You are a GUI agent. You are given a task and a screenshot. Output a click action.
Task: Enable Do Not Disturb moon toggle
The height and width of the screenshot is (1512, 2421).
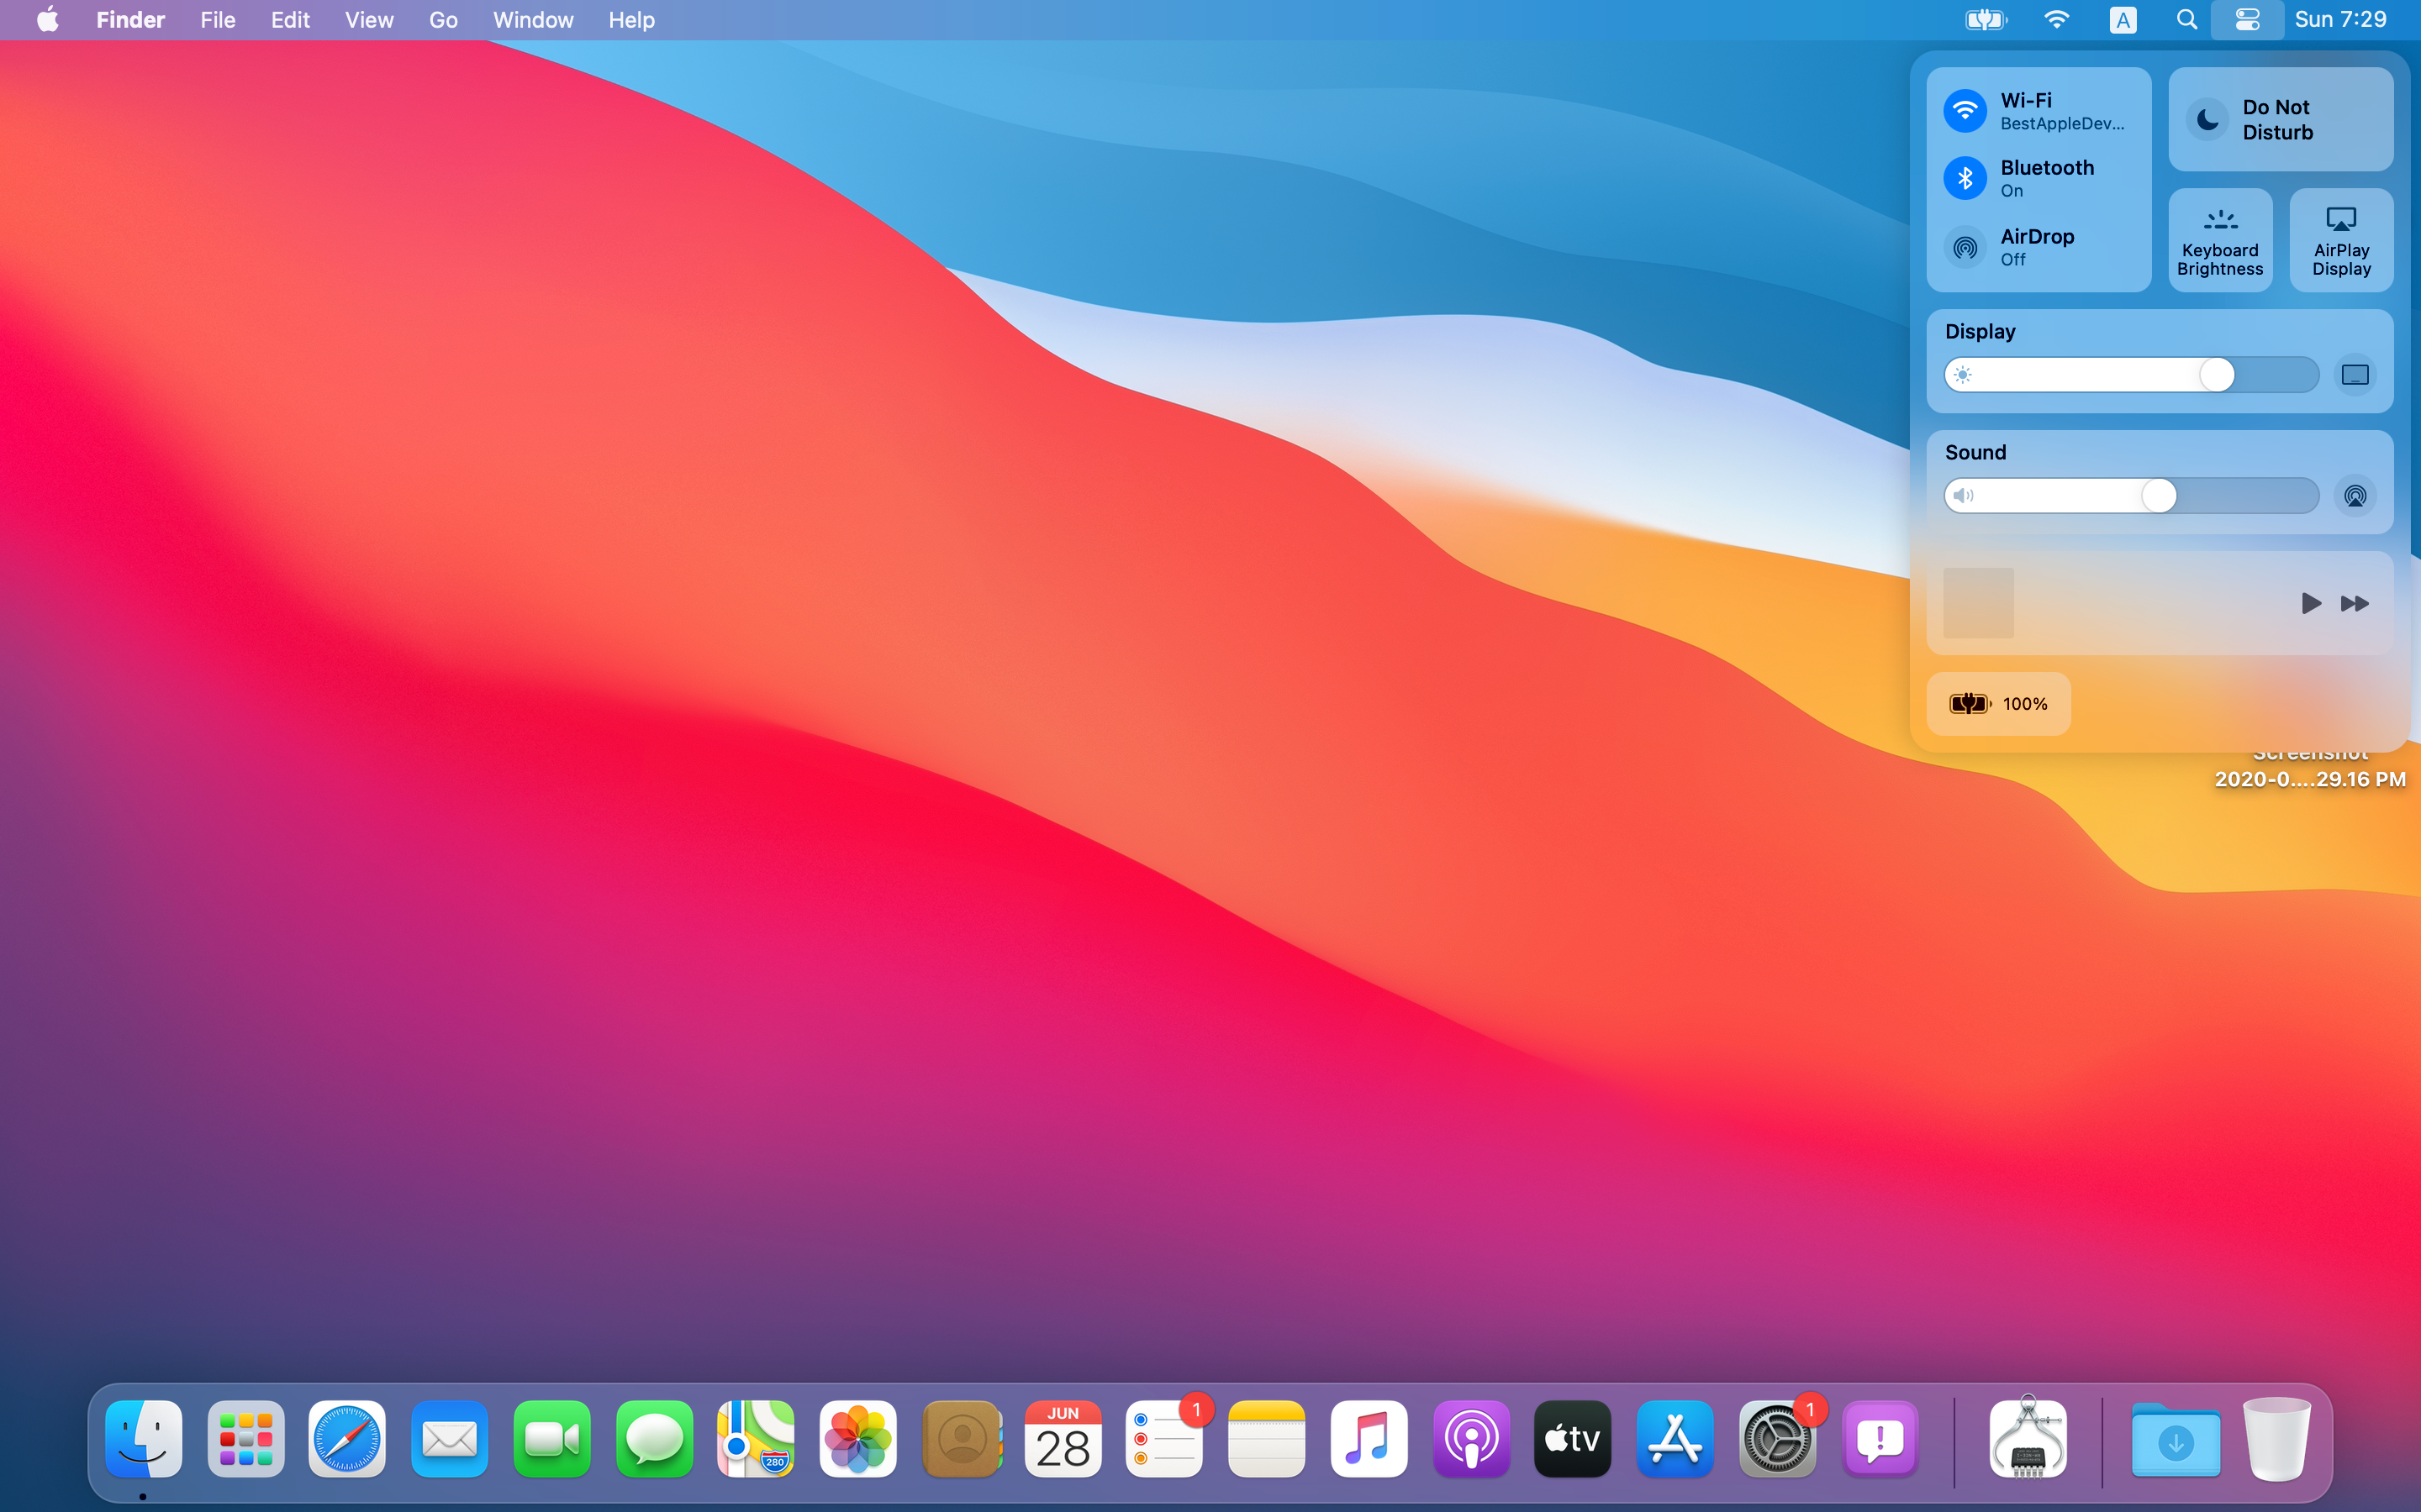(x=2207, y=120)
